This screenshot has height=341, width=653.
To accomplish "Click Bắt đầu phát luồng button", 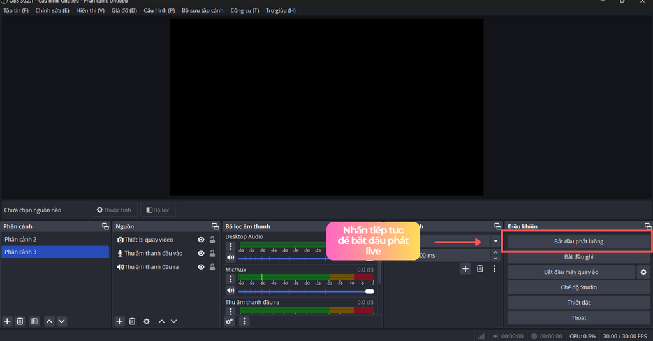I will 578,242.
